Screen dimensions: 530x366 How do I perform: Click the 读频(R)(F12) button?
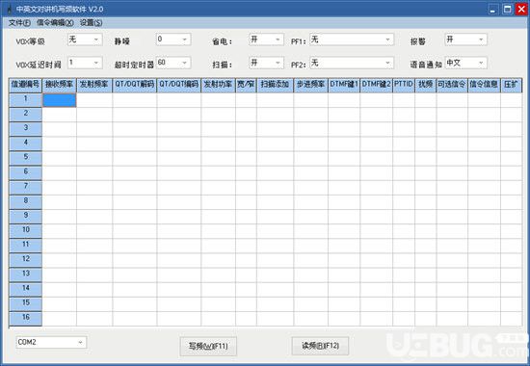320,346
